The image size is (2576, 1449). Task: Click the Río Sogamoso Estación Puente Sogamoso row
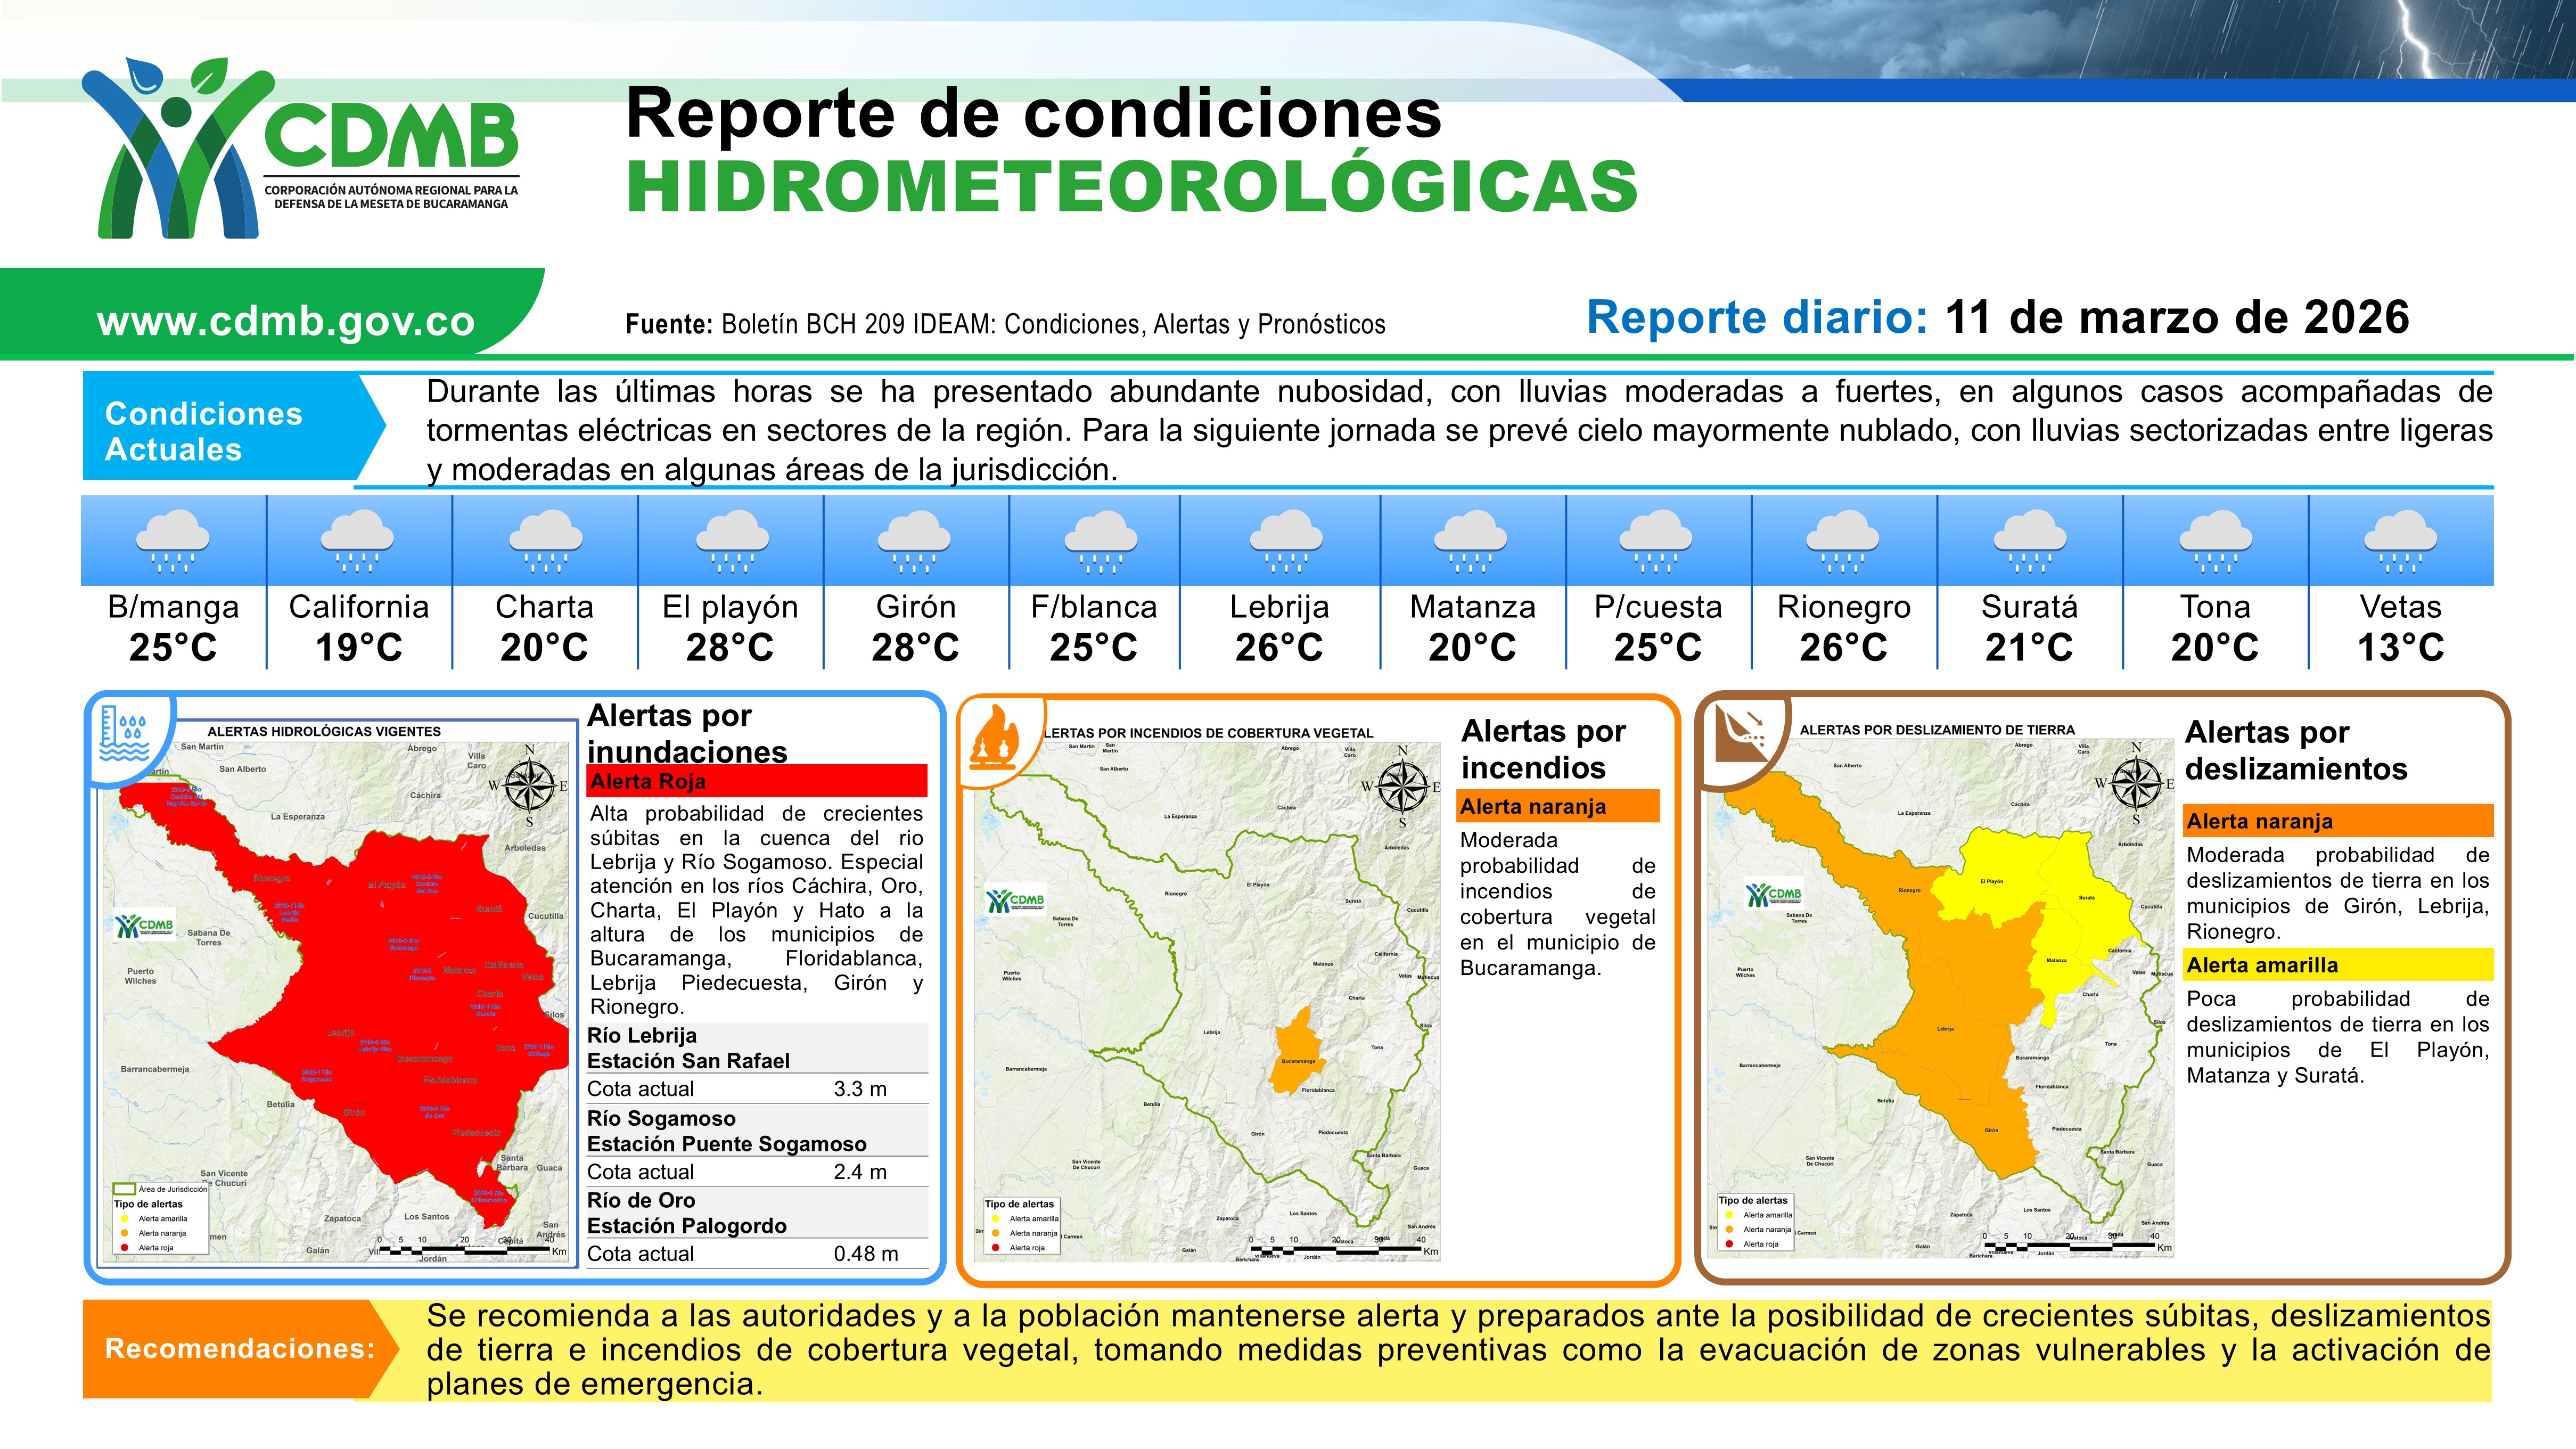(x=757, y=1131)
